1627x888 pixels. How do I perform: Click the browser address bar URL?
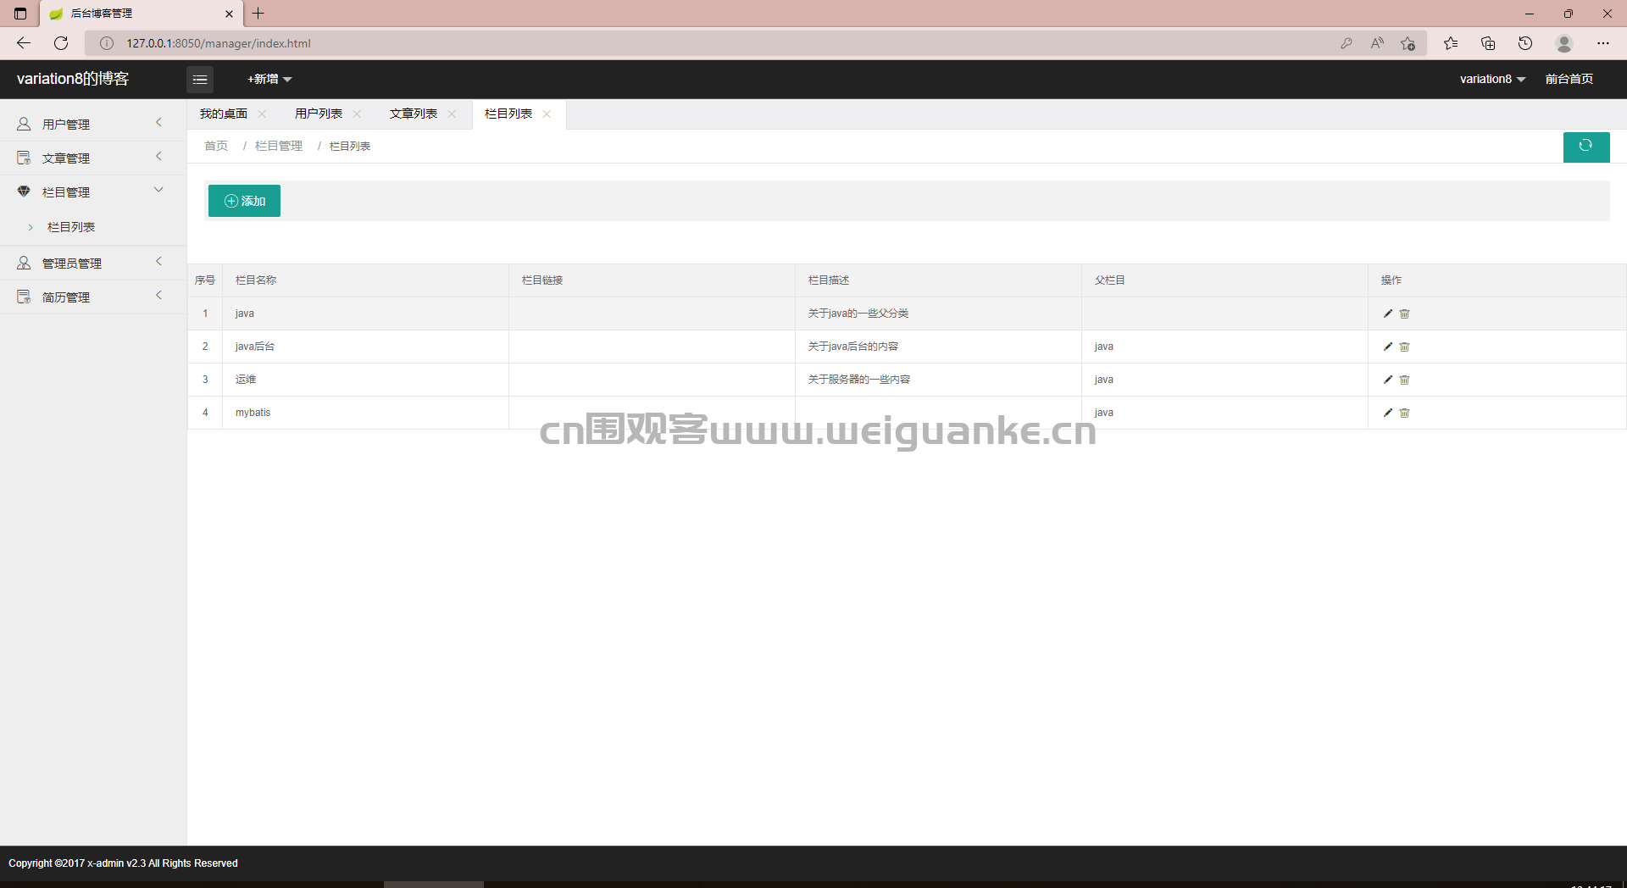pos(219,43)
